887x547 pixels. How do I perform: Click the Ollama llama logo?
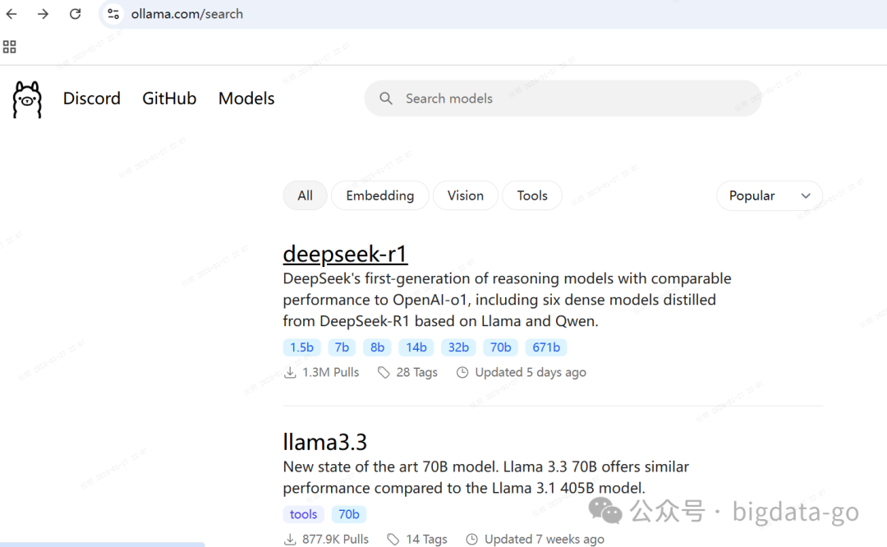point(27,99)
